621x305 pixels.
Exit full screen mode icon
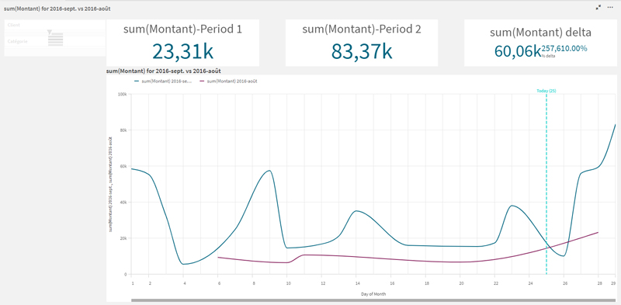tap(598, 7)
